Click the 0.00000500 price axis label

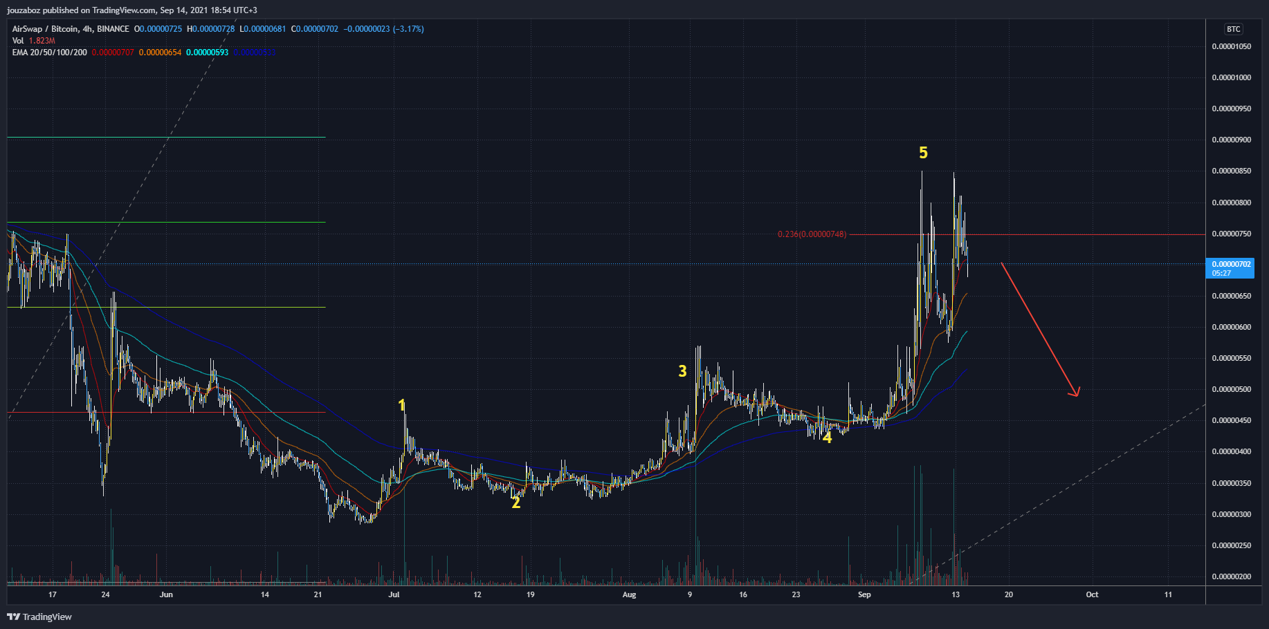click(x=1232, y=389)
